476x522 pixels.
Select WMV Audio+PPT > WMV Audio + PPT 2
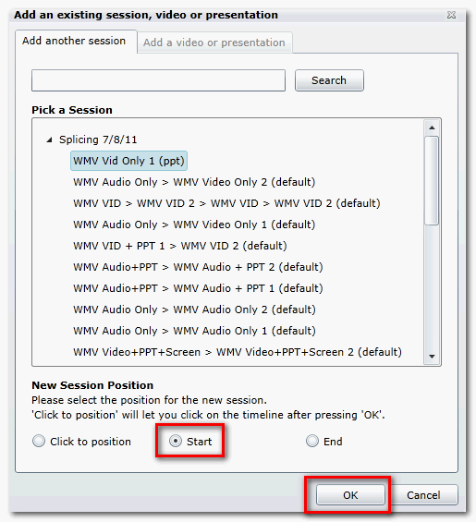pos(198,267)
